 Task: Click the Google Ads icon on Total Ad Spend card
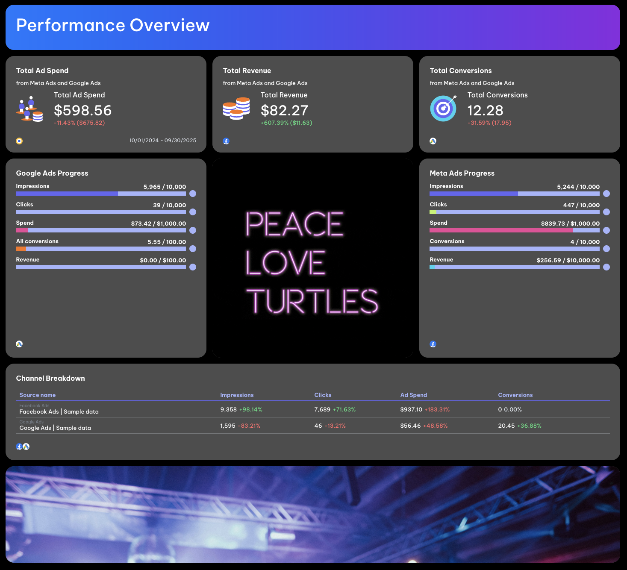(x=19, y=141)
